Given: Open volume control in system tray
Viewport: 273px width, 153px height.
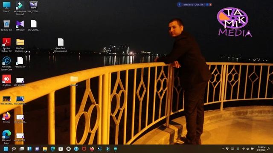Looking at the screenshot, I should tap(248, 149).
